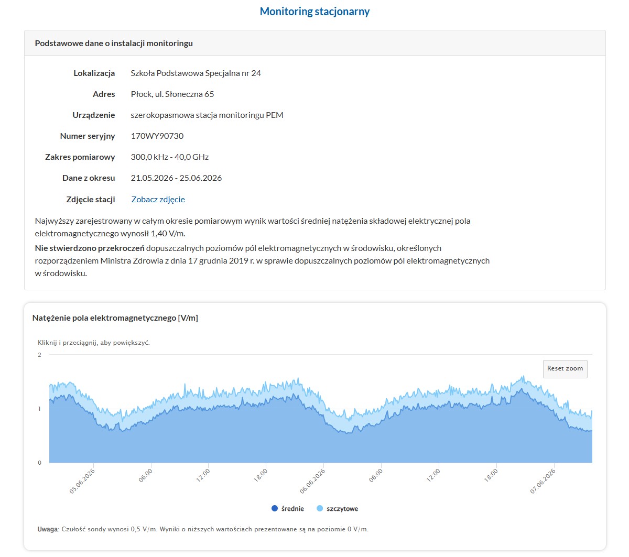Image resolution: width=629 pixels, height=557 pixels.
Task: Click the sentence ending 'wynosił 1,40 V/m.'
Action: click(253, 227)
